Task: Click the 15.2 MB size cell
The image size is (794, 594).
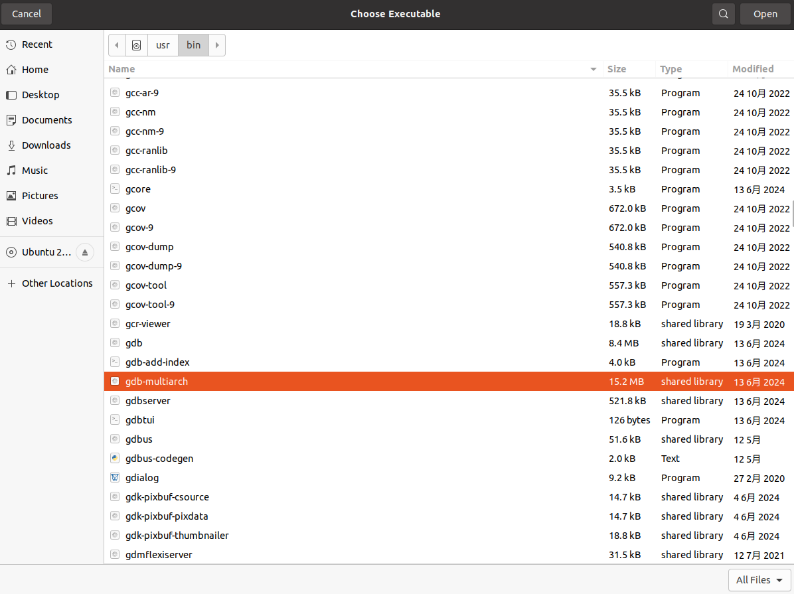Action: 627,382
